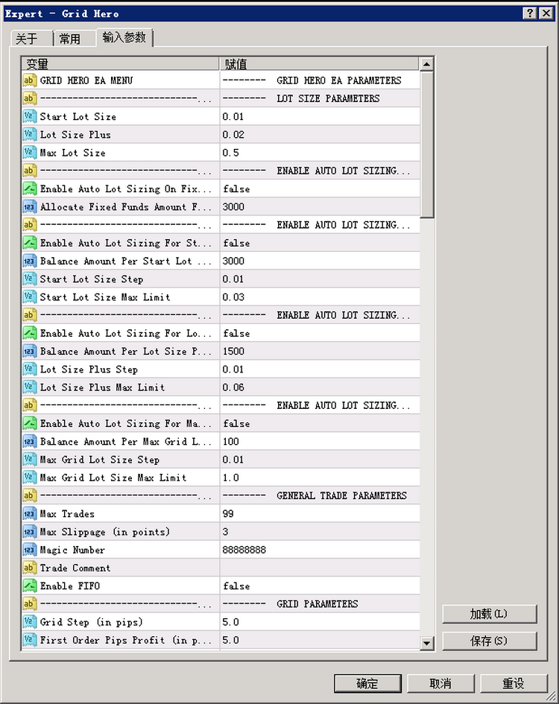Click the parameter list scrollbar thumb

426,145
